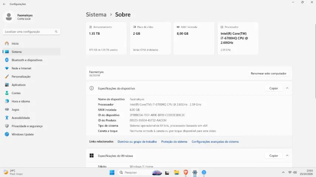Viewport: 316px width, 177px height.
Task: Open Domínio ou grupo de trabalho link
Action: (137, 142)
